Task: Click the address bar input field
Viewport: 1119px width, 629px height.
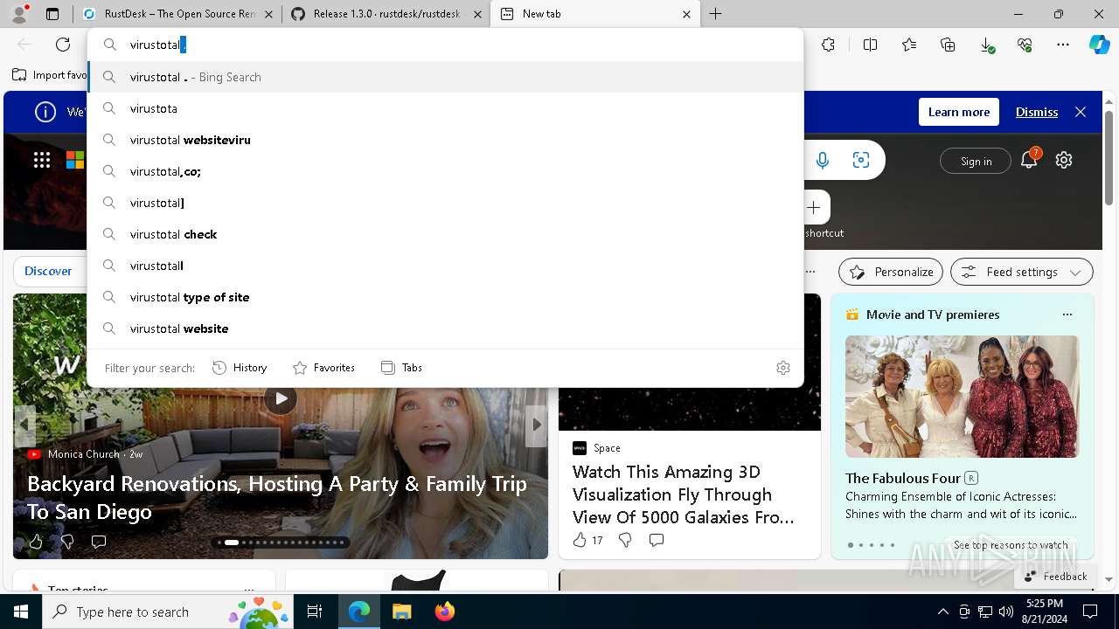Action: (x=446, y=45)
